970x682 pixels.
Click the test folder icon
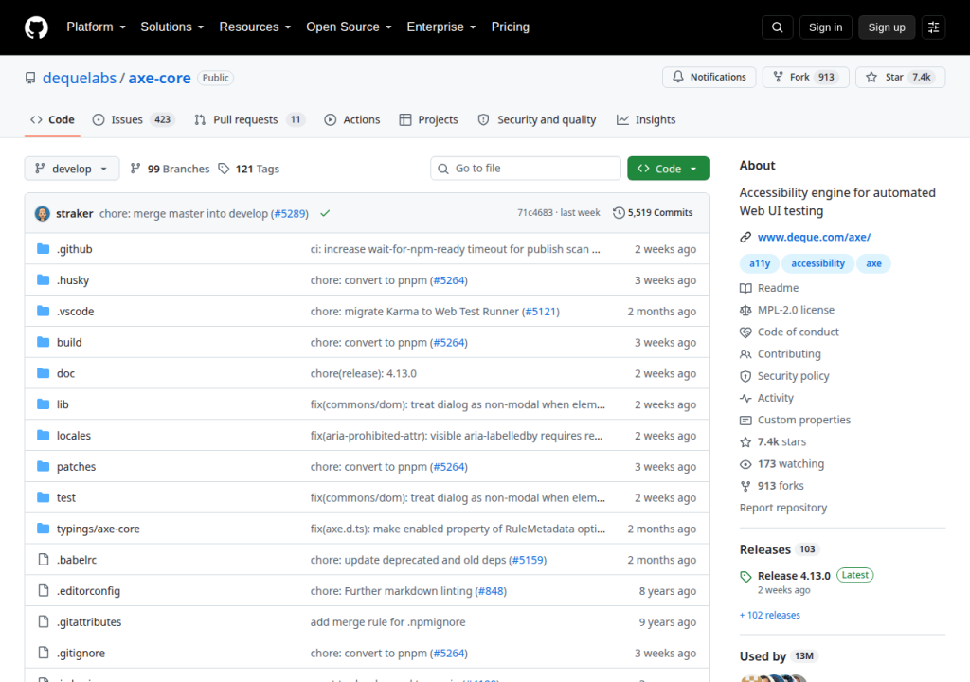tap(43, 497)
